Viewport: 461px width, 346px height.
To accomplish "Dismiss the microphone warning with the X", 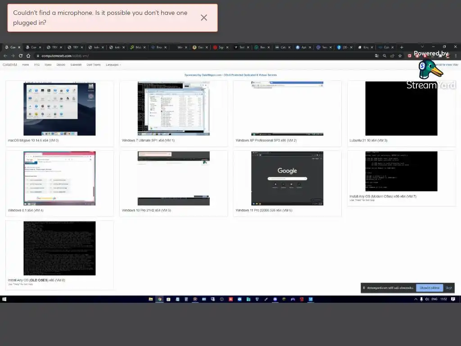I will (x=204, y=18).
